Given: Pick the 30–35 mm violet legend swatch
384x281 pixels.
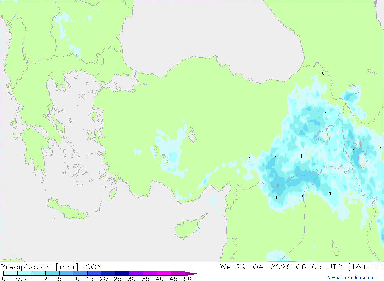Looking at the screenshot, I should tap(136, 273).
